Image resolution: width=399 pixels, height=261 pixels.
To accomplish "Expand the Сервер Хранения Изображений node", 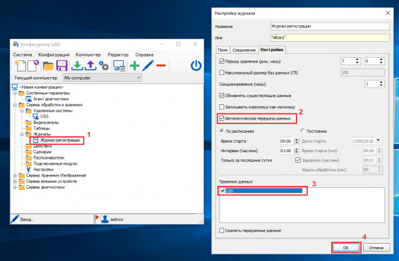I will (x=15, y=175).
